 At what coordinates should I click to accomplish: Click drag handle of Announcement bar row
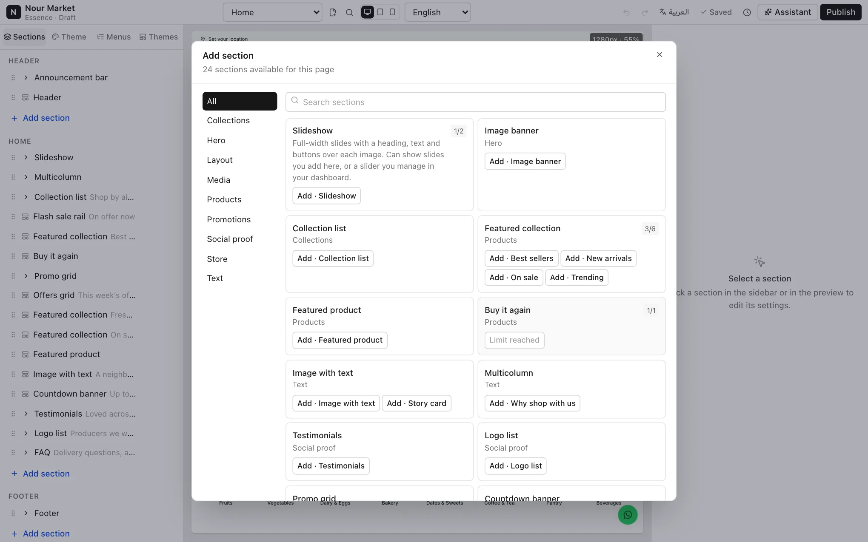[x=13, y=77]
